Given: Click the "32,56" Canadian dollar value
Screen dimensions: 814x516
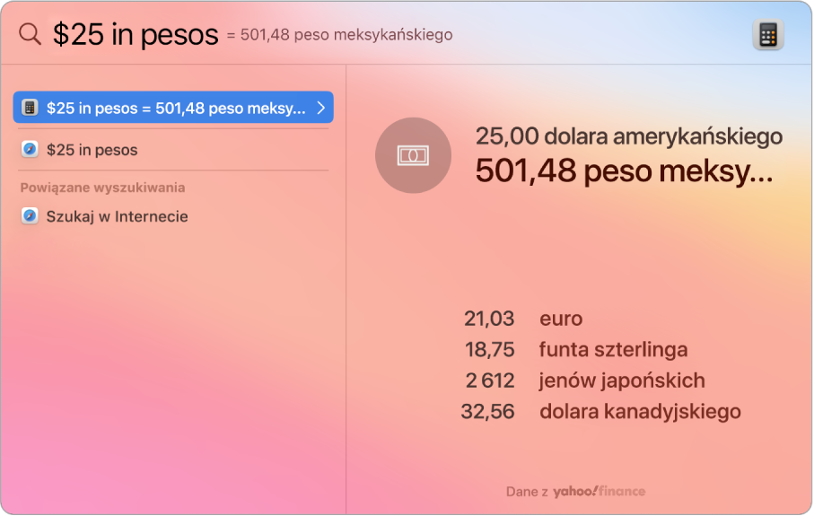Looking at the screenshot, I should coord(487,412).
